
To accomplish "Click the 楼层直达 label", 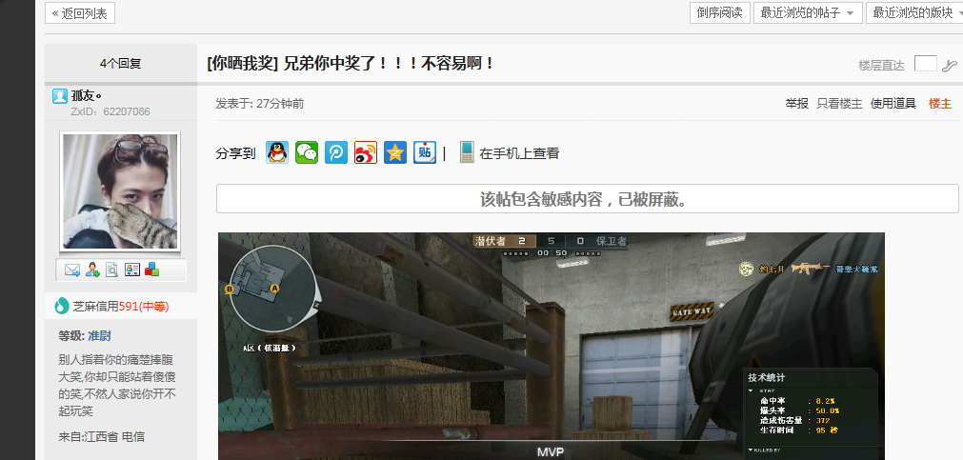I will [881, 65].
